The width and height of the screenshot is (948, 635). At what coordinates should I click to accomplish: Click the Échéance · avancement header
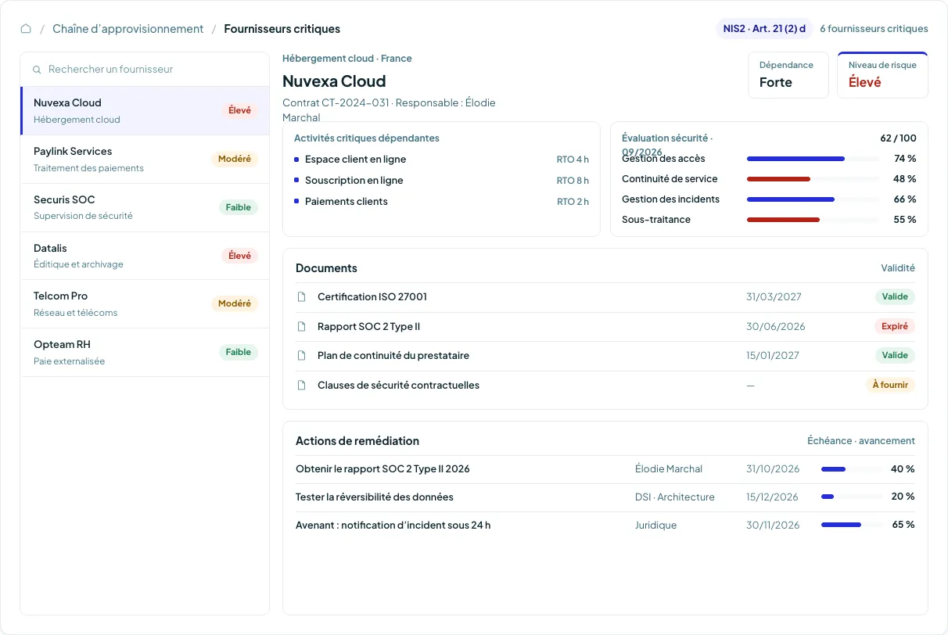(x=861, y=441)
